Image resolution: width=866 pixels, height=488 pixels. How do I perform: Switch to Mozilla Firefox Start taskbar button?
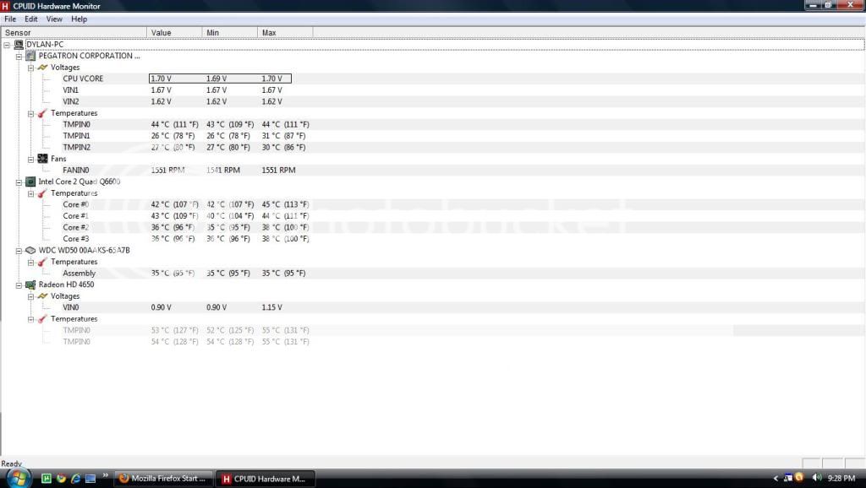tap(163, 479)
